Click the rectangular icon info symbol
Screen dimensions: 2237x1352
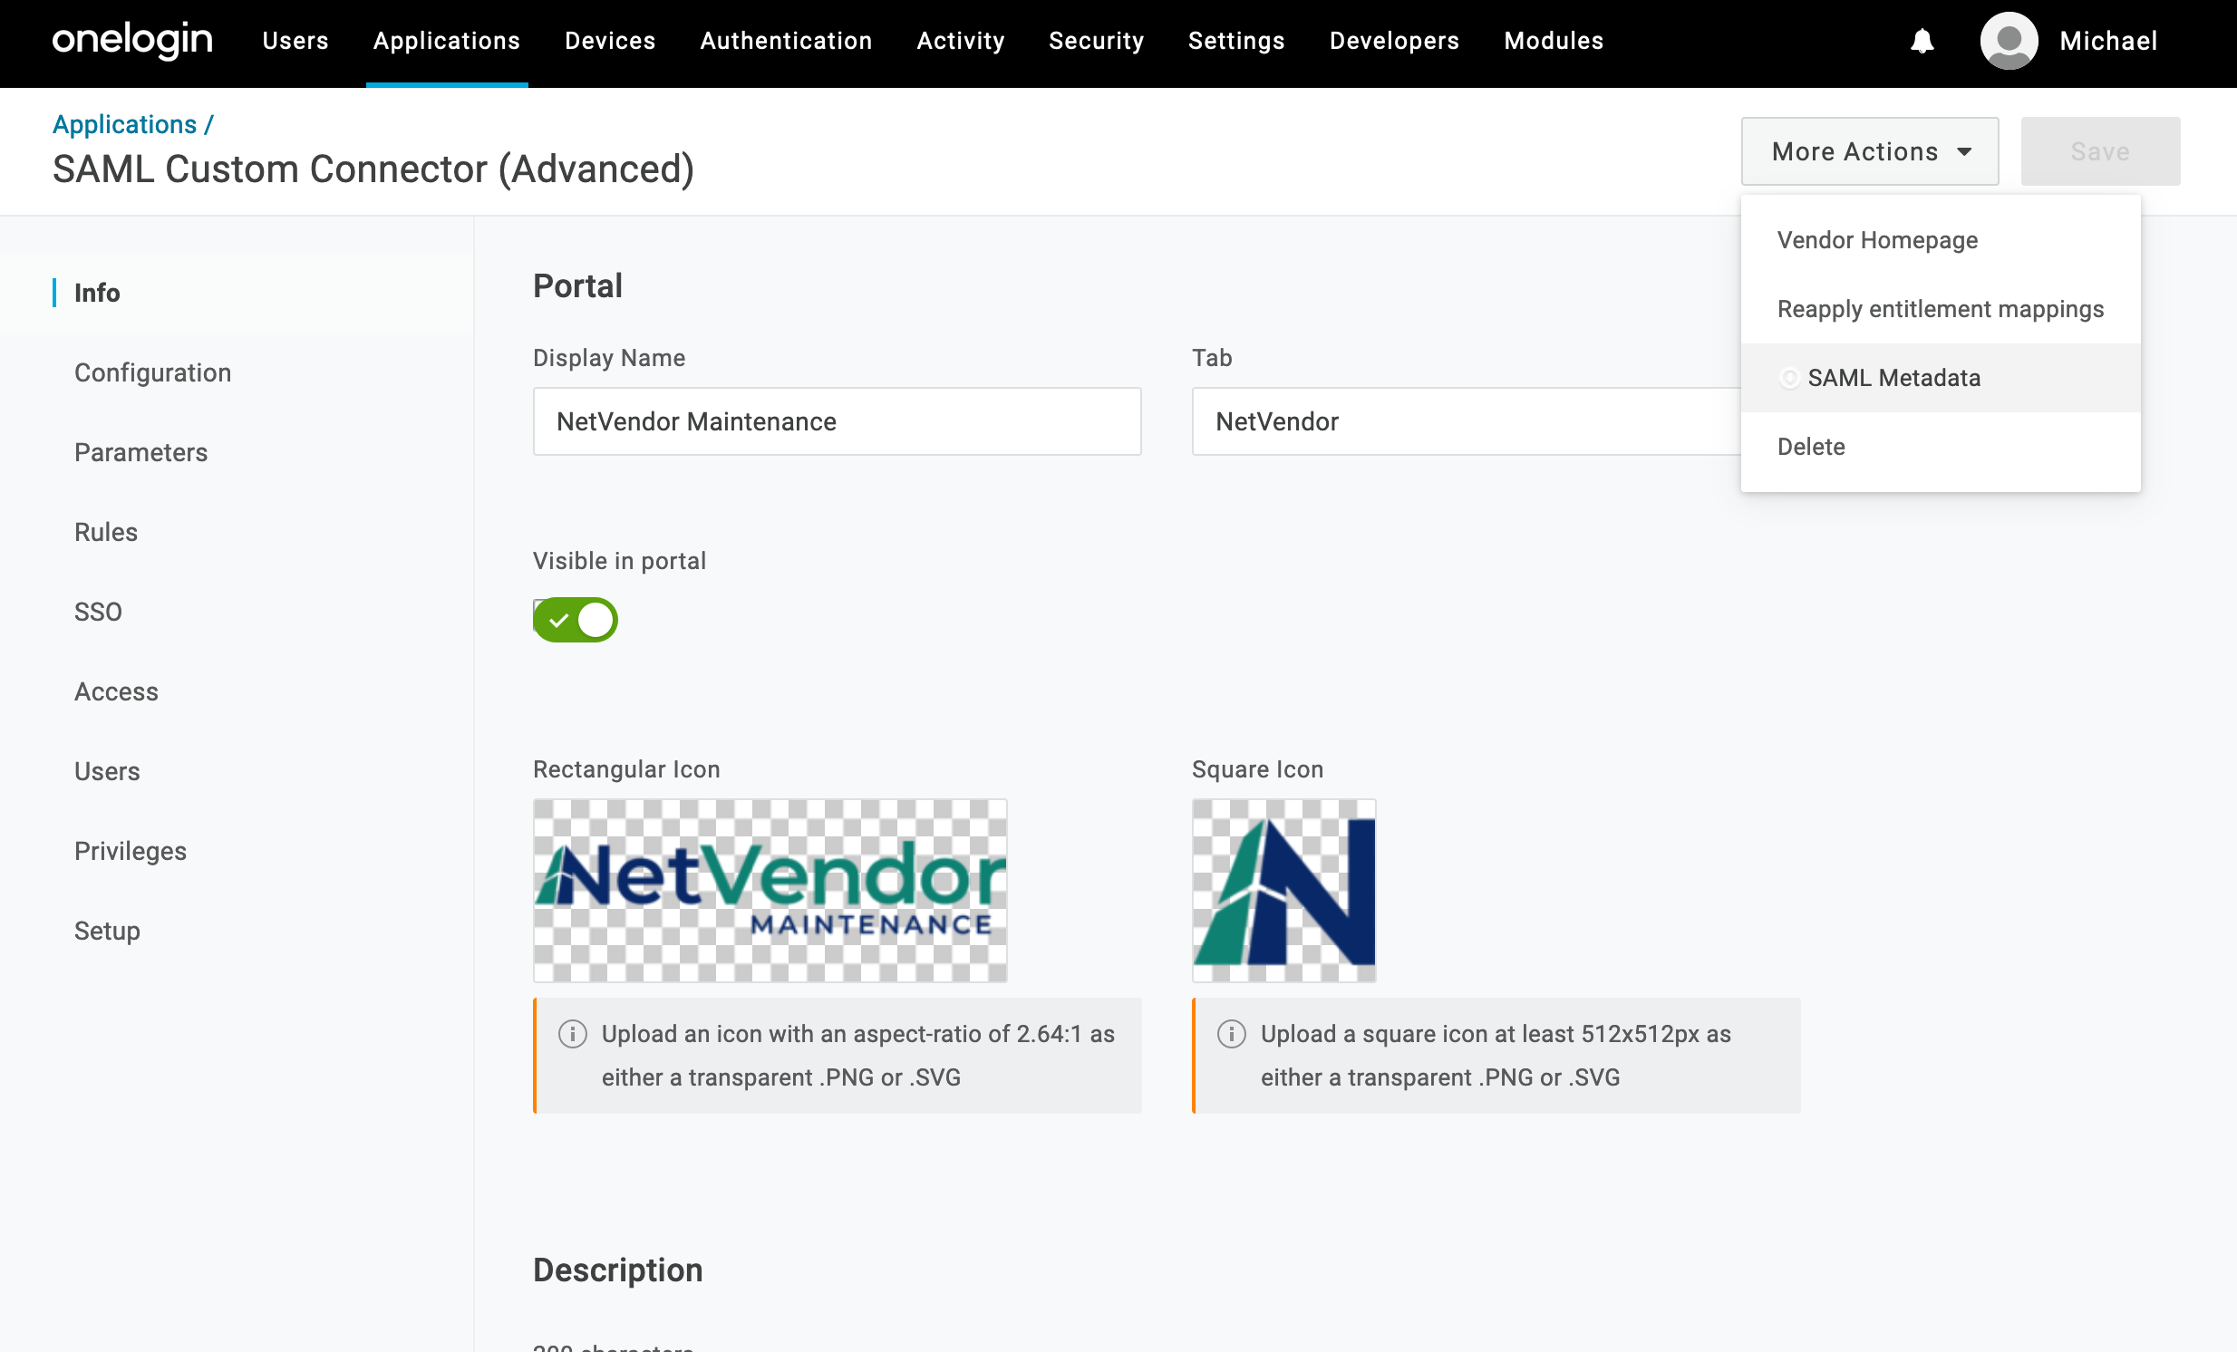click(572, 1034)
